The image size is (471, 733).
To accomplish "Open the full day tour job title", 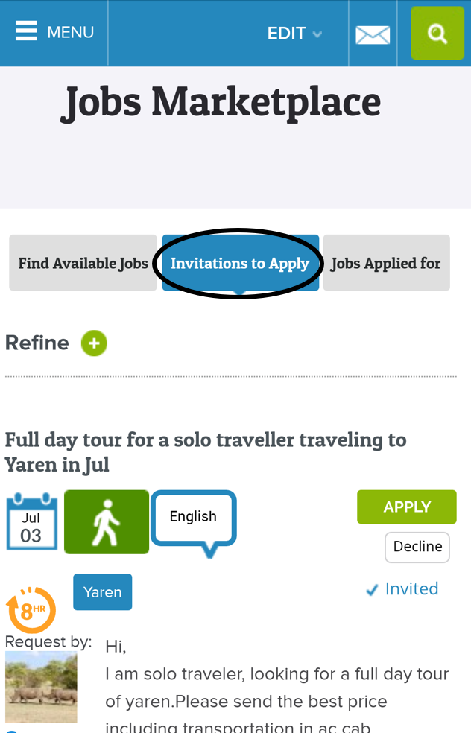I will pyautogui.click(x=205, y=451).
